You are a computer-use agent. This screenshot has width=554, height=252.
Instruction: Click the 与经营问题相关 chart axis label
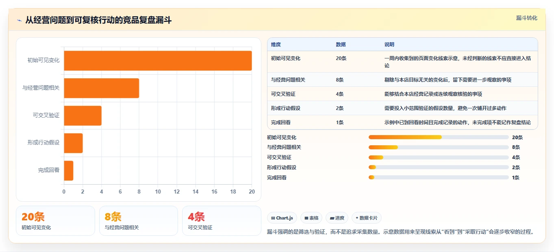pyautogui.click(x=41, y=88)
